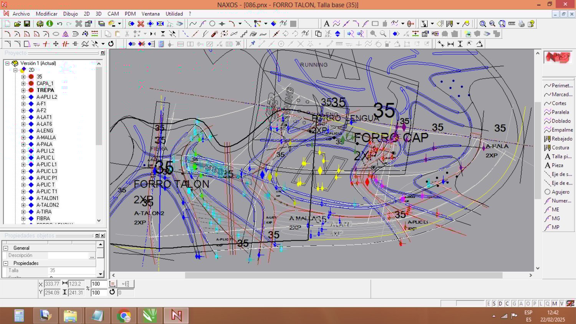
Task: Click the Save diskette icon
Action: pyautogui.click(x=27, y=24)
